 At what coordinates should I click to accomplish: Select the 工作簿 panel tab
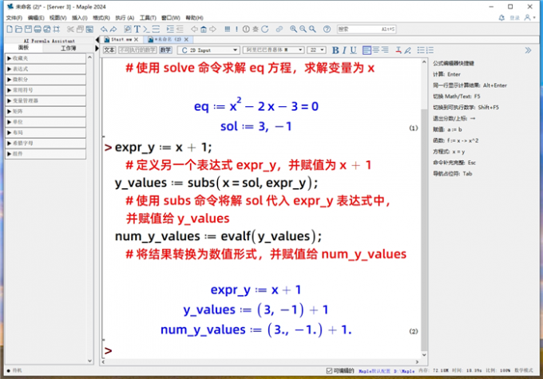click(68, 49)
